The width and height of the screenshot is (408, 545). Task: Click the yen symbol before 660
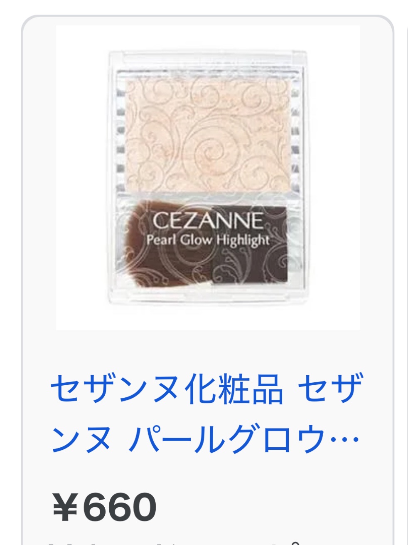[x=66, y=508]
